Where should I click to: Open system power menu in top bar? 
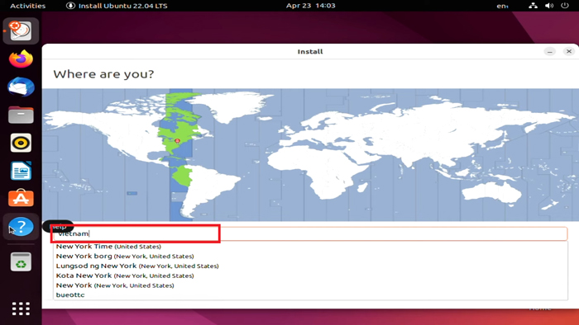565,6
